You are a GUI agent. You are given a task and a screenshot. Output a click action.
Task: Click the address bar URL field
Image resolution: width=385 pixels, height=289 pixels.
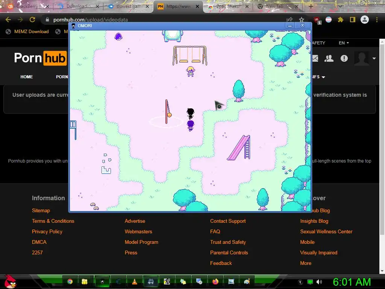pos(162,20)
